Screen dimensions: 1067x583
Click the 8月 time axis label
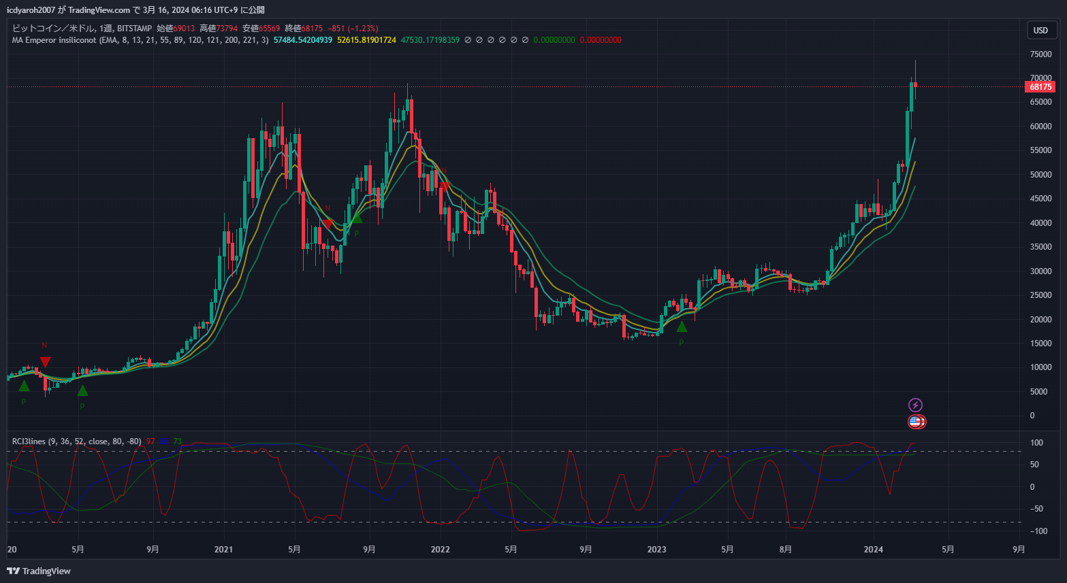click(786, 550)
